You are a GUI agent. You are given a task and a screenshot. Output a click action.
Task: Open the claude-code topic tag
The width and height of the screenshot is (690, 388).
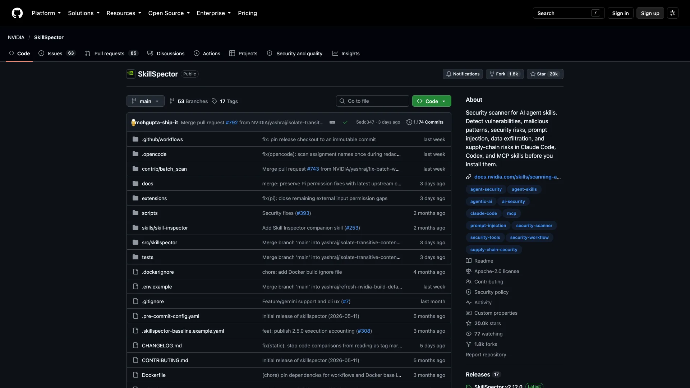click(x=483, y=214)
